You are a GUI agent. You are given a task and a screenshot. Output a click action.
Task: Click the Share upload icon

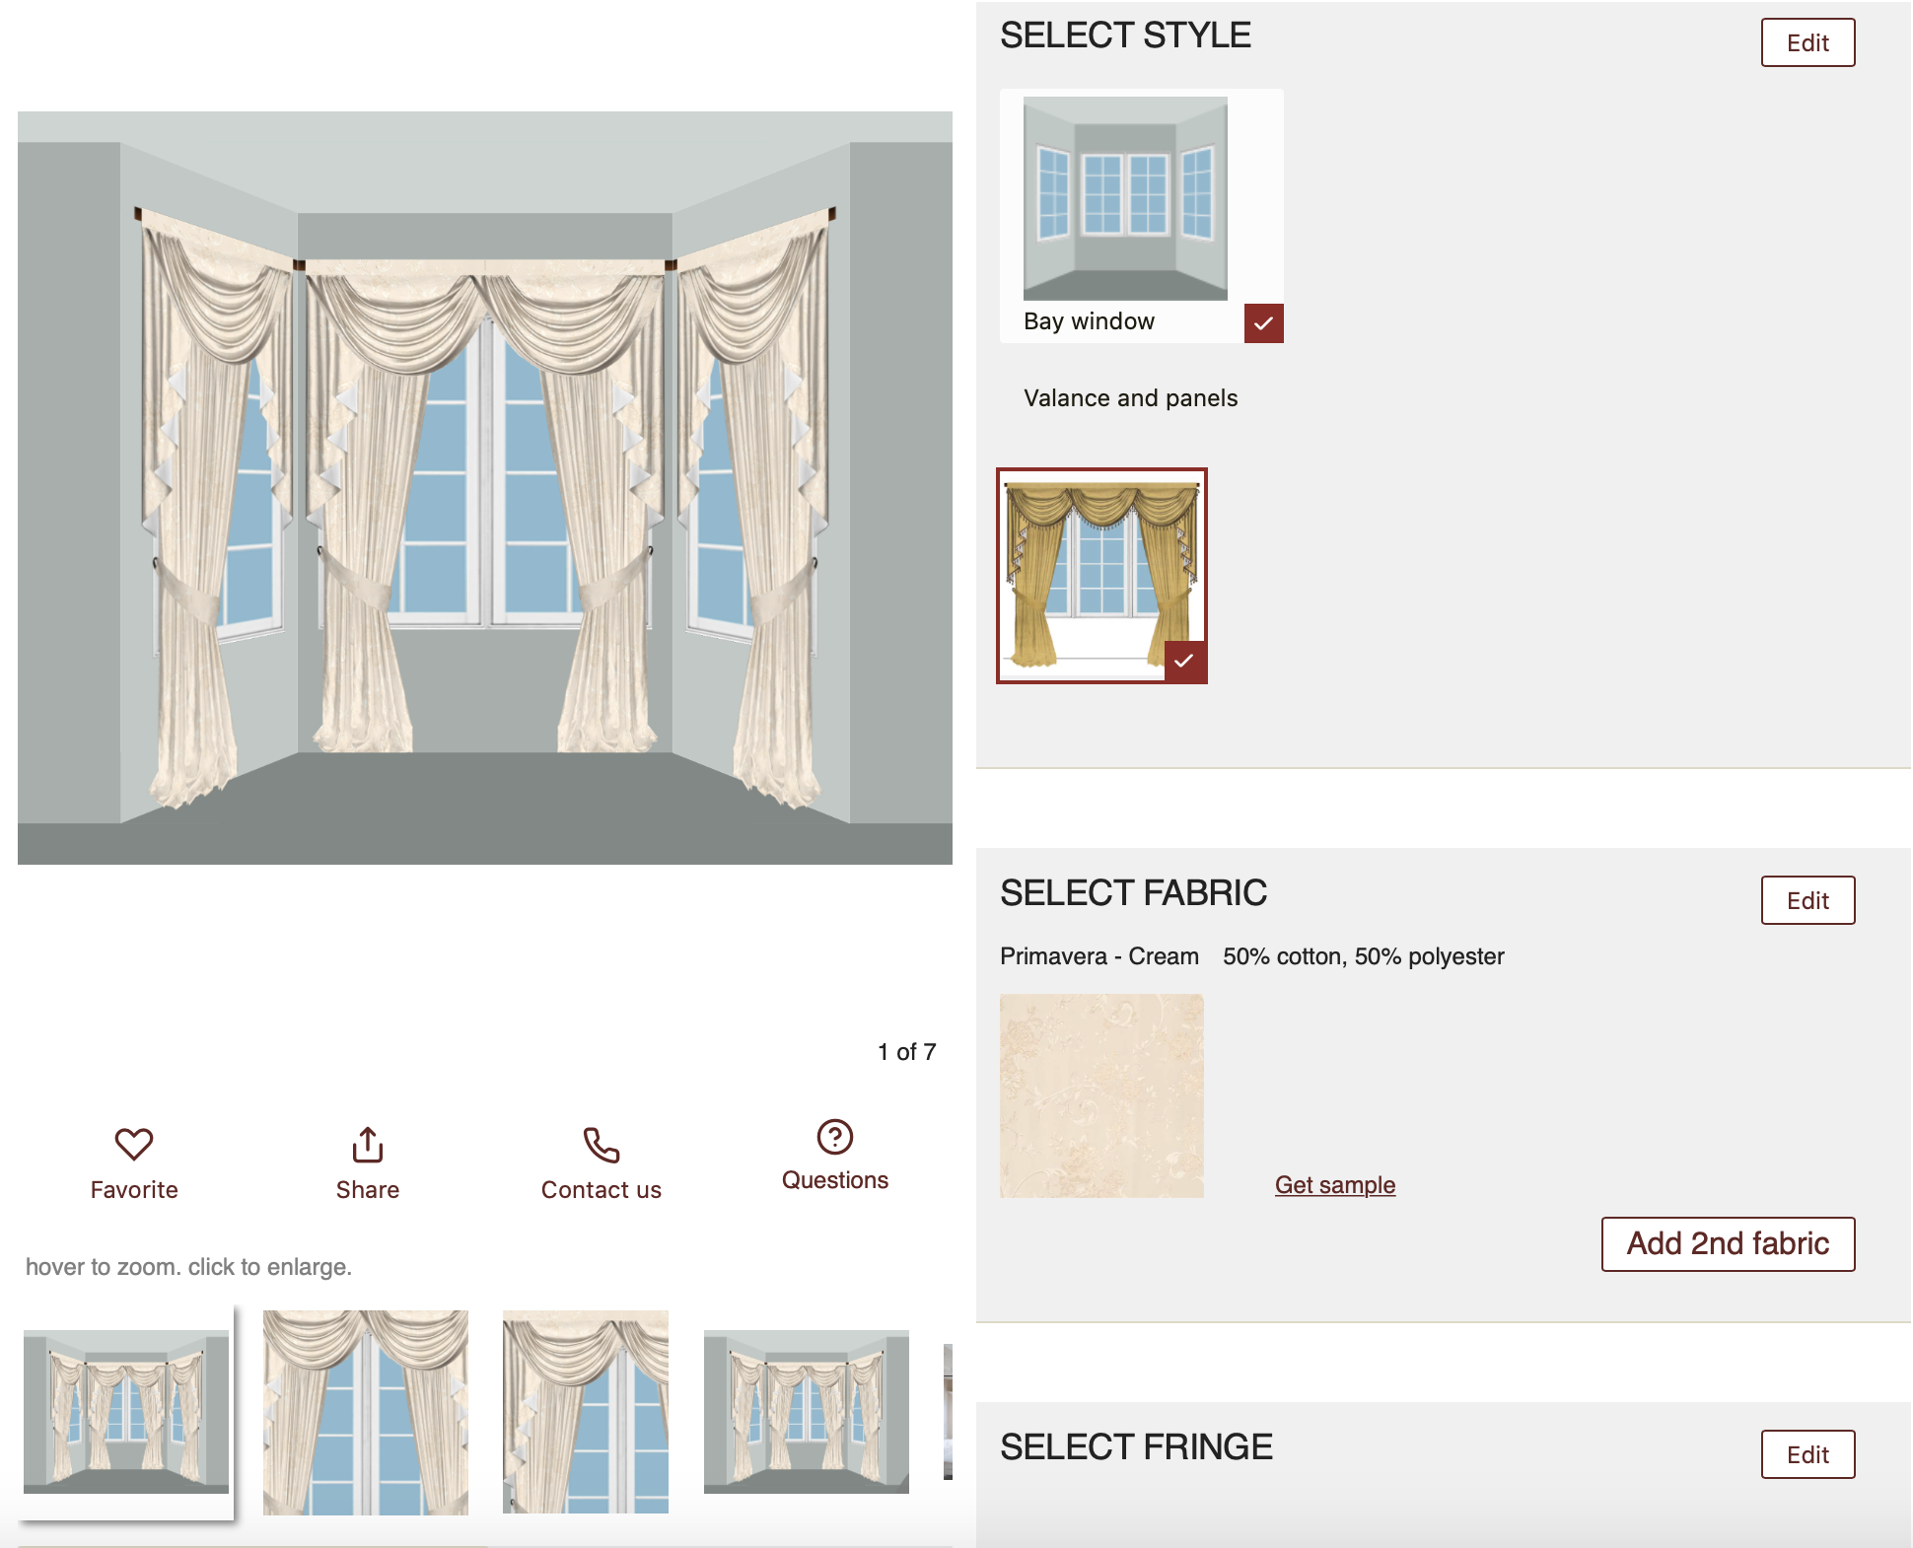tap(368, 1145)
